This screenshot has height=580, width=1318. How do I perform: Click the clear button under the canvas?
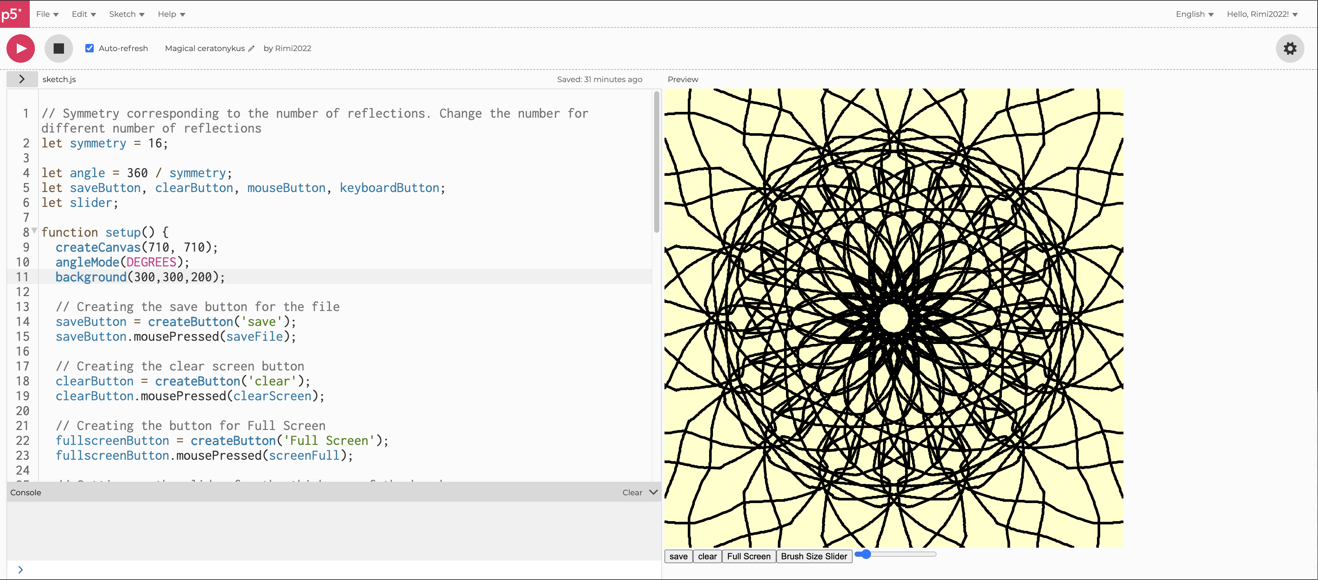(x=707, y=556)
